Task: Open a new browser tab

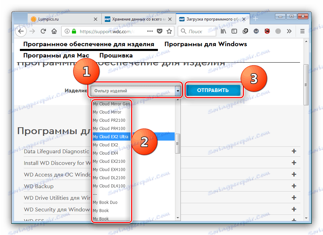Action: point(256,19)
